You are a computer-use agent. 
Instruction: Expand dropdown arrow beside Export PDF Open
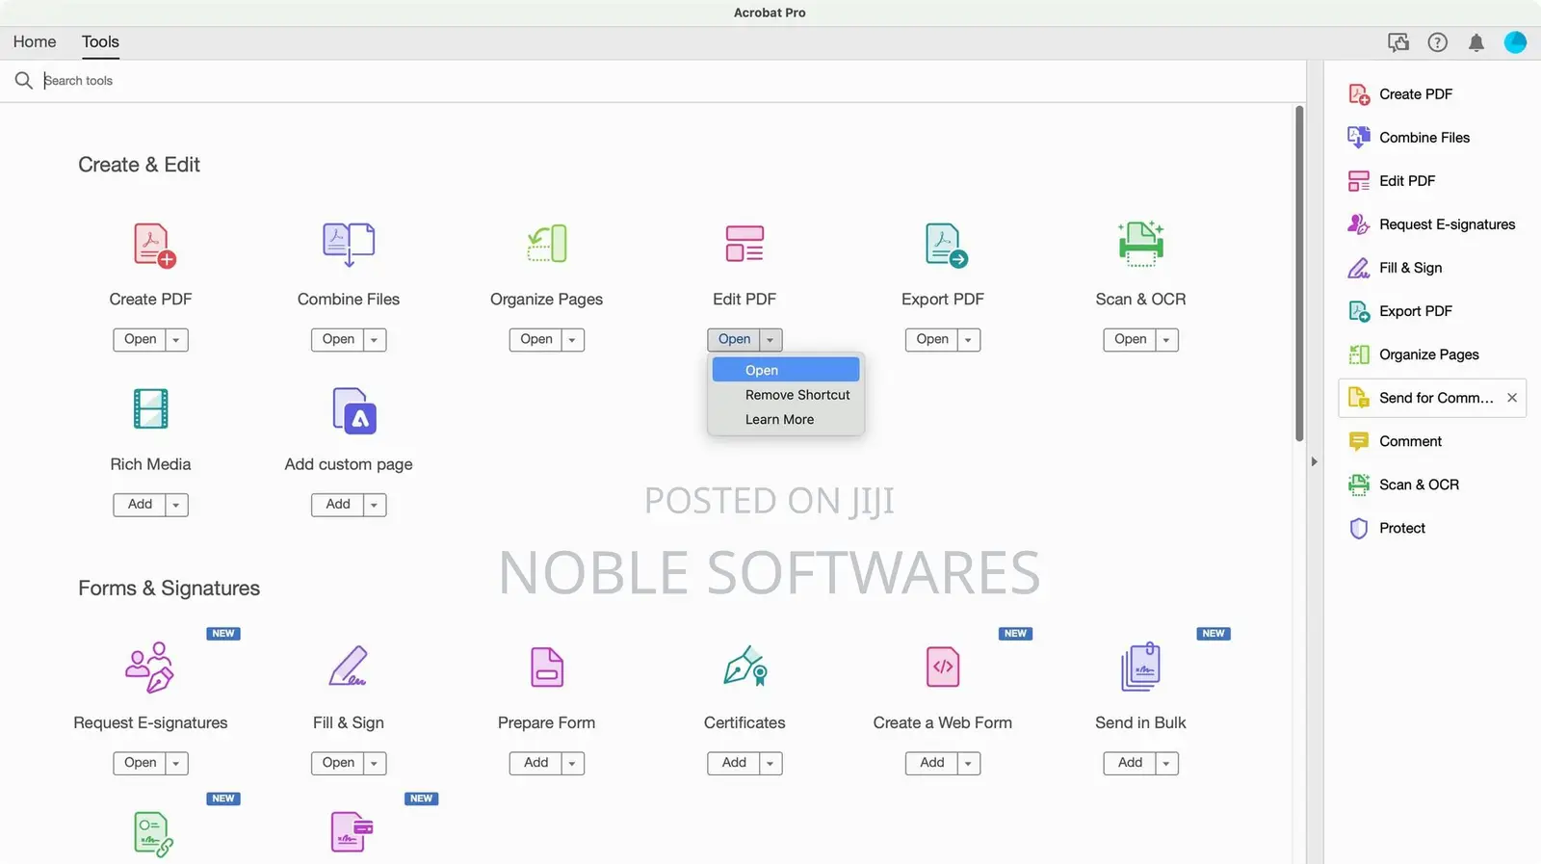tap(969, 340)
